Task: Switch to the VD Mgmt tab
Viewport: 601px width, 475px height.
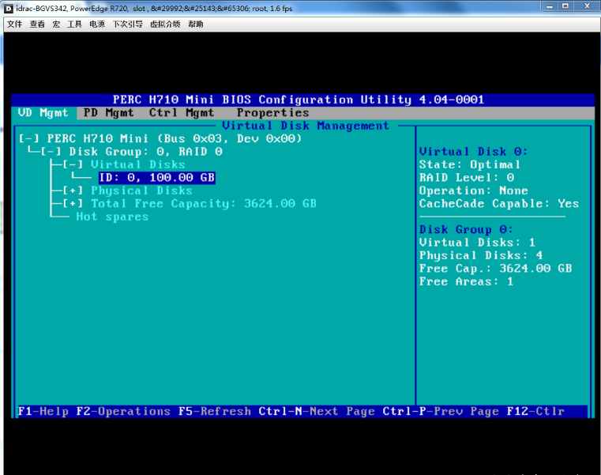Action: [43, 113]
